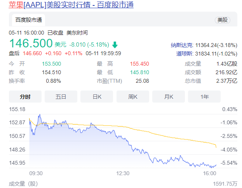Screen dimensions: 242x188
Task: Click the 12:30 time axis label
Action: coord(123,173)
